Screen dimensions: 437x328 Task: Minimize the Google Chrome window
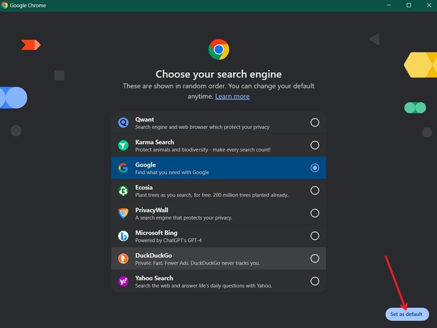pyautogui.click(x=389, y=5)
